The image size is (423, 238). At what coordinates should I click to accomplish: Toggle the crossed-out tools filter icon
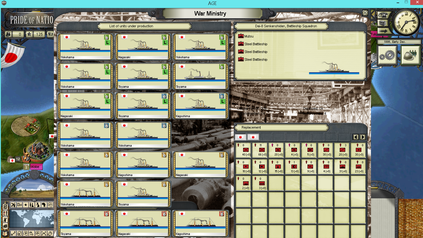(x=13, y=205)
